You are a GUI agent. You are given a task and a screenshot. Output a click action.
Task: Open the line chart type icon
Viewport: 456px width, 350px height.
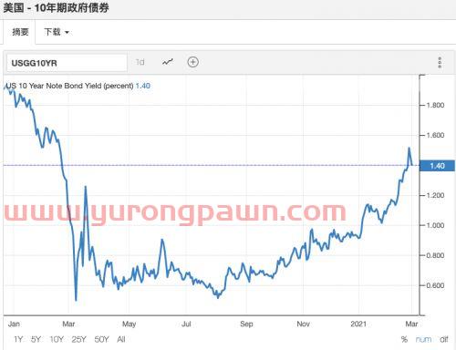168,62
